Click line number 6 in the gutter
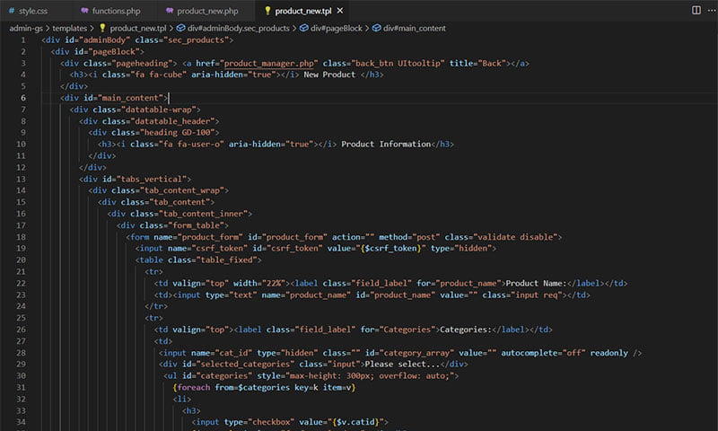 [23, 98]
